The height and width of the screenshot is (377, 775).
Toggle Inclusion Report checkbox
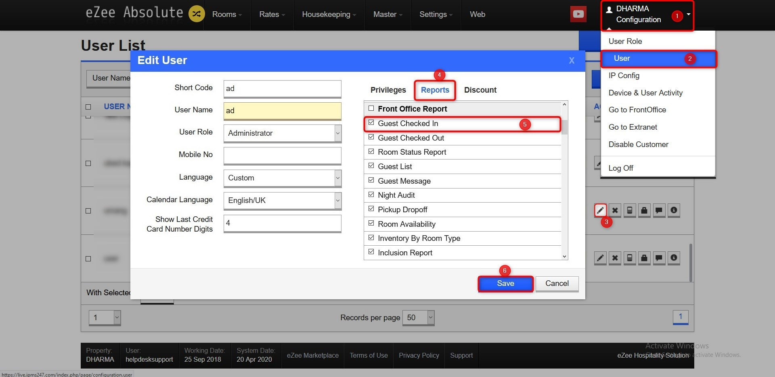tap(371, 252)
